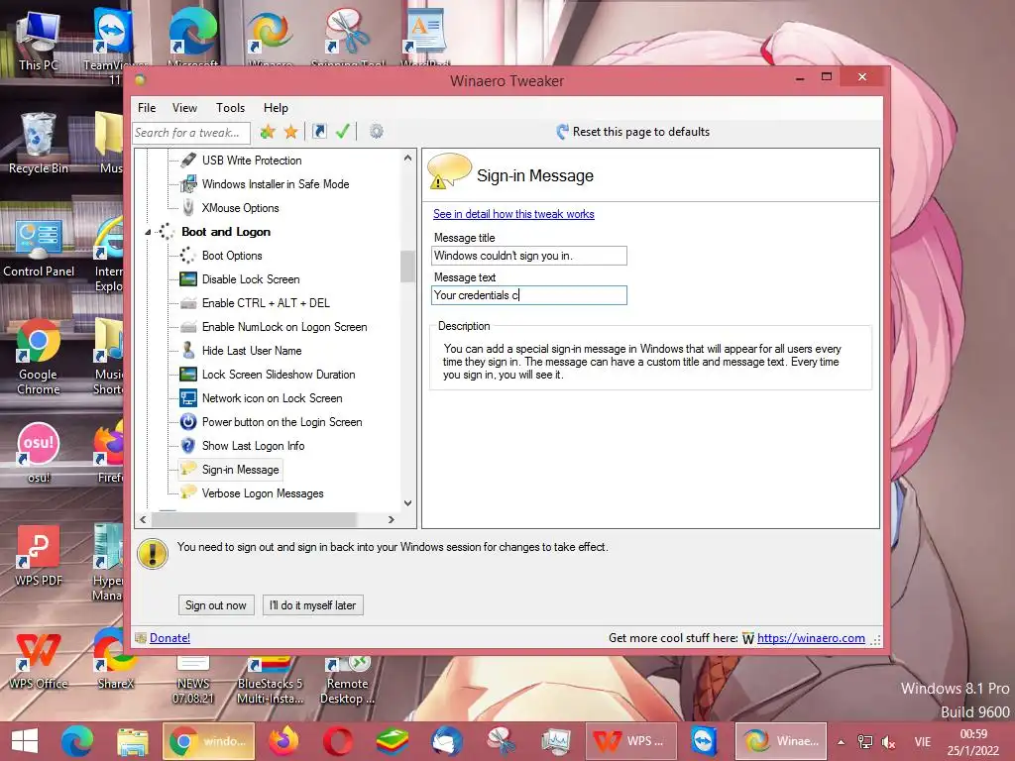Click the Start button

25,741
